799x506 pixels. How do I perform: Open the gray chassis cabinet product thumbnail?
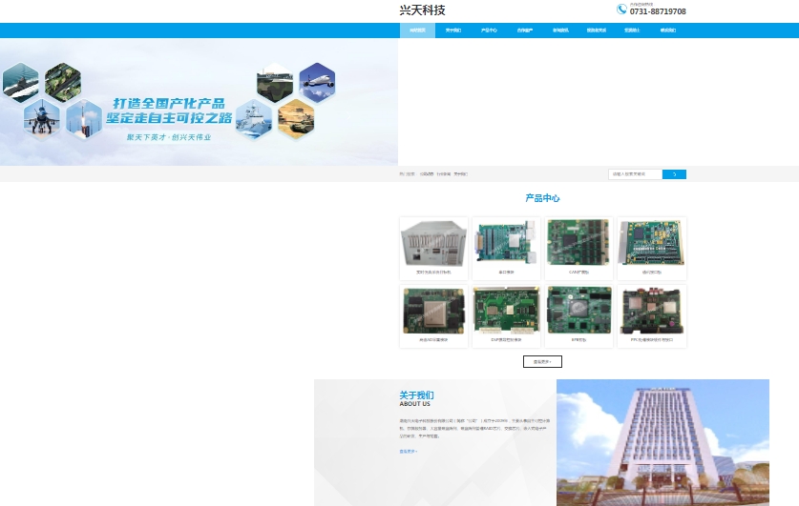(433, 244)
